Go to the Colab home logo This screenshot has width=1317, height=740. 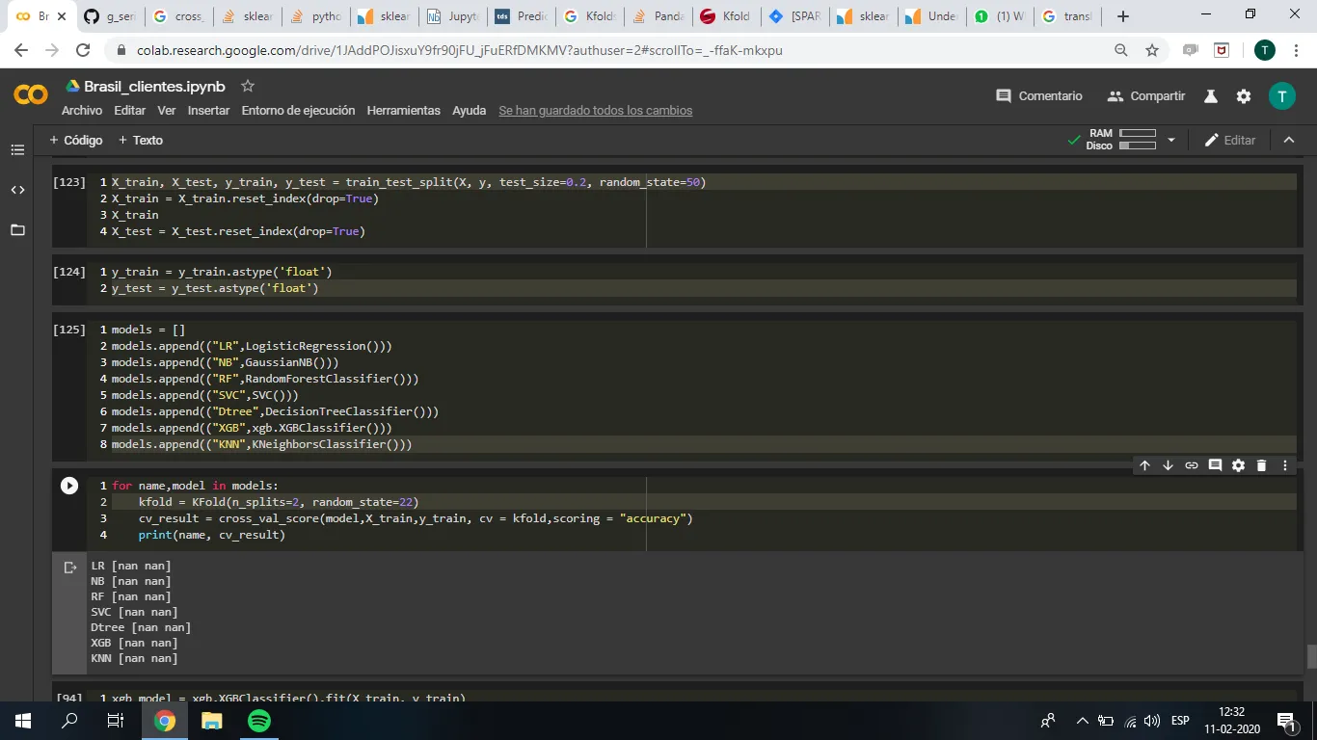pyautogui.click(x=31, y=94)
